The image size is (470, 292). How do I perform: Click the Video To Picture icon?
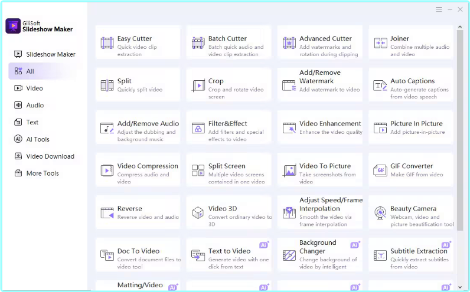[289, 170]
